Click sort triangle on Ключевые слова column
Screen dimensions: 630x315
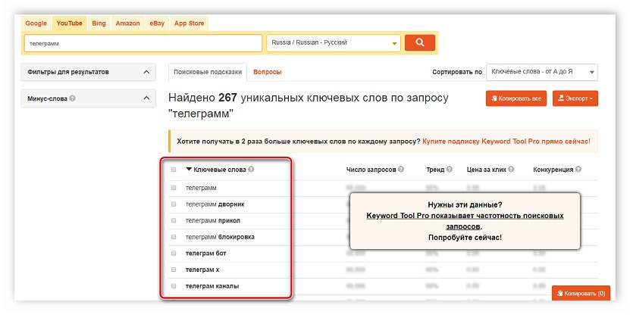(x=189, y=170)
